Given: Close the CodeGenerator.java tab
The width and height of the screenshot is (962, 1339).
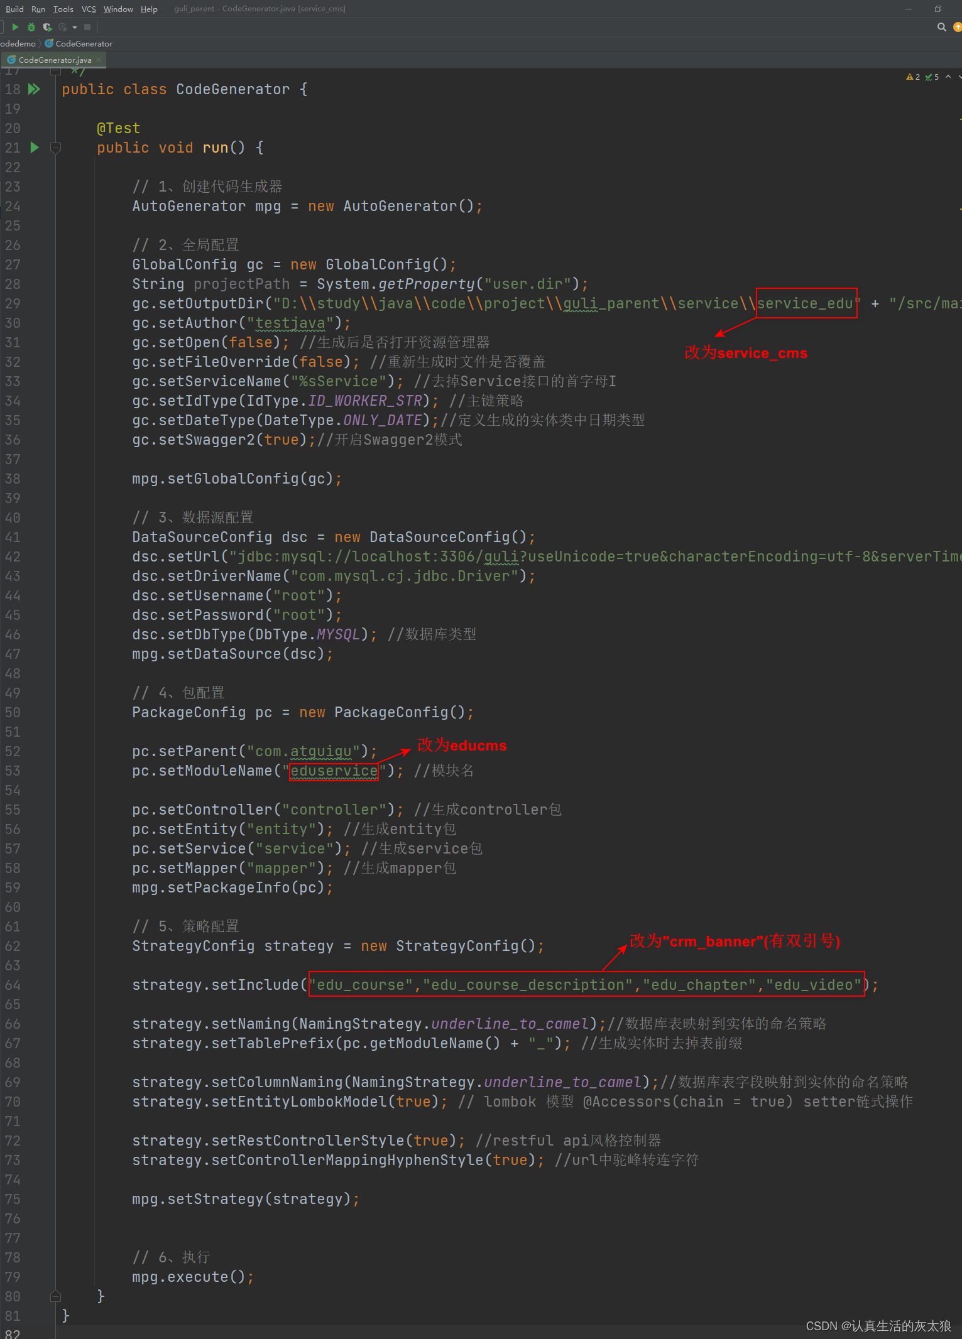Looking at the screenshot, I should coord(99,60).
